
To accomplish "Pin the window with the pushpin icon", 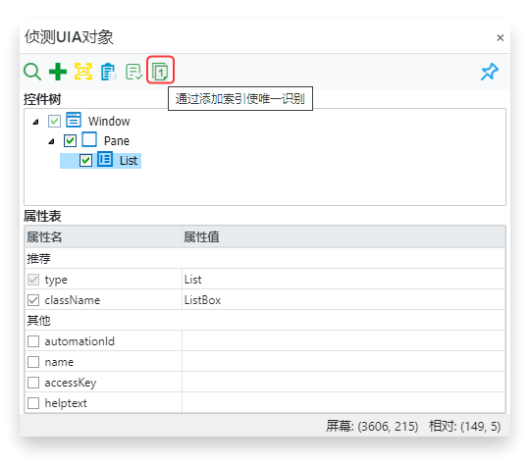I will point(490,72).
